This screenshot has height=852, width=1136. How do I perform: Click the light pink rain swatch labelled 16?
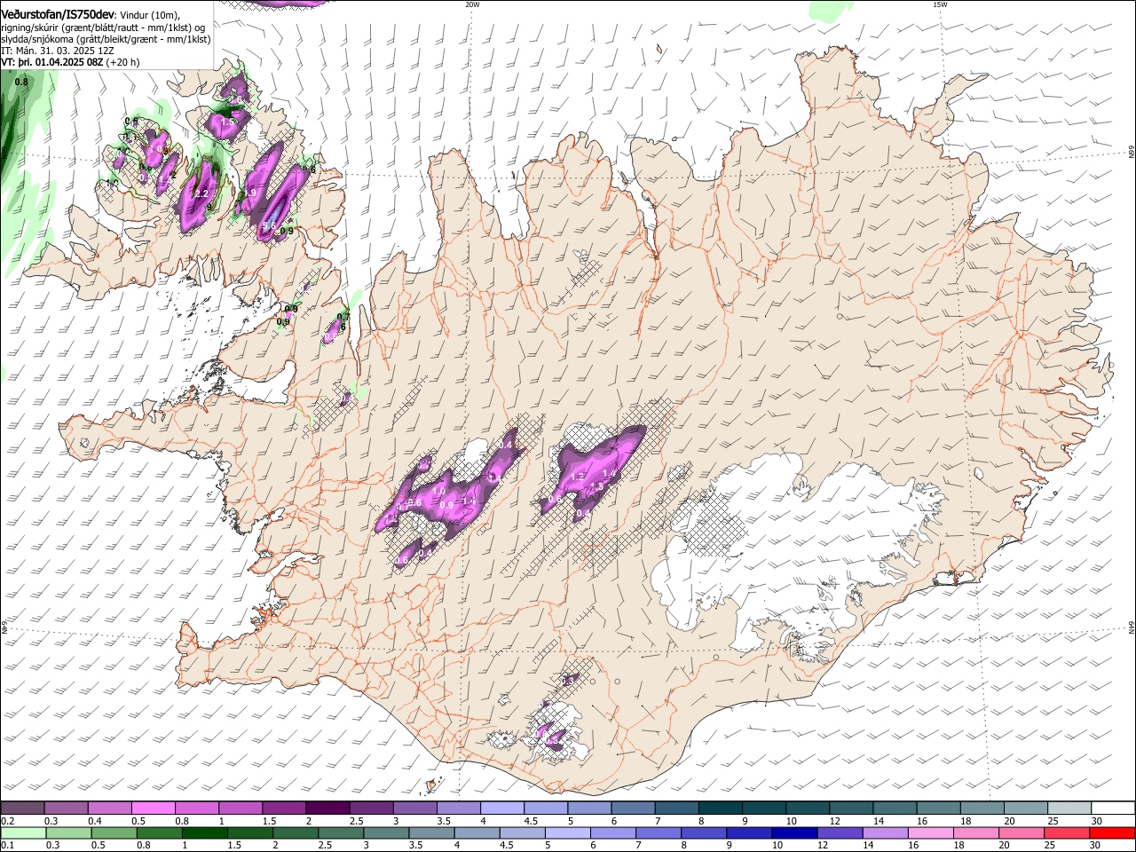[930, 832]
